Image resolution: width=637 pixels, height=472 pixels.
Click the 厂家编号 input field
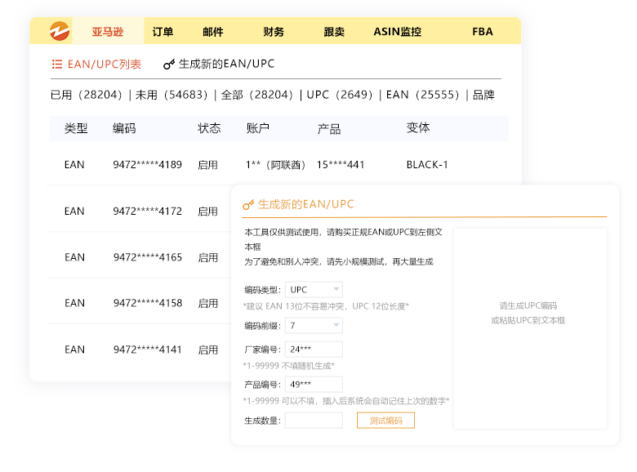coord(314,350)
